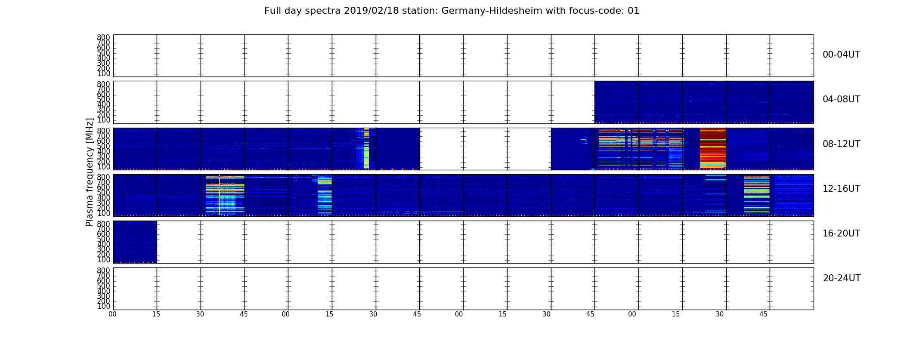Click the leftmost '00' x-axis tick label
Image resolution: width=904 pixels, height=344 pixels.
pos(112,314)
